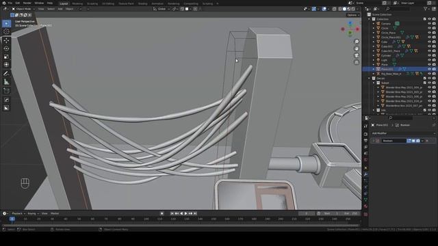Open the Object Mode dropdown
Viewport: 438px width, 246px height.
coord(23,9)
